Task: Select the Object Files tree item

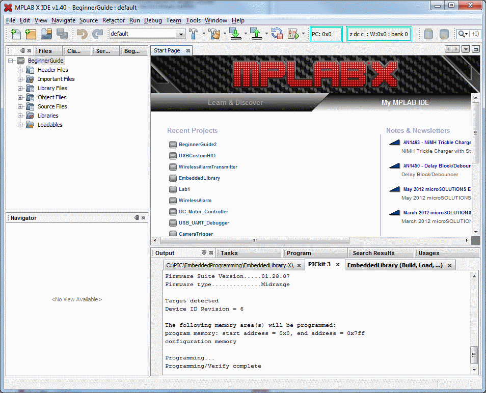Action: tap(52, 97)
